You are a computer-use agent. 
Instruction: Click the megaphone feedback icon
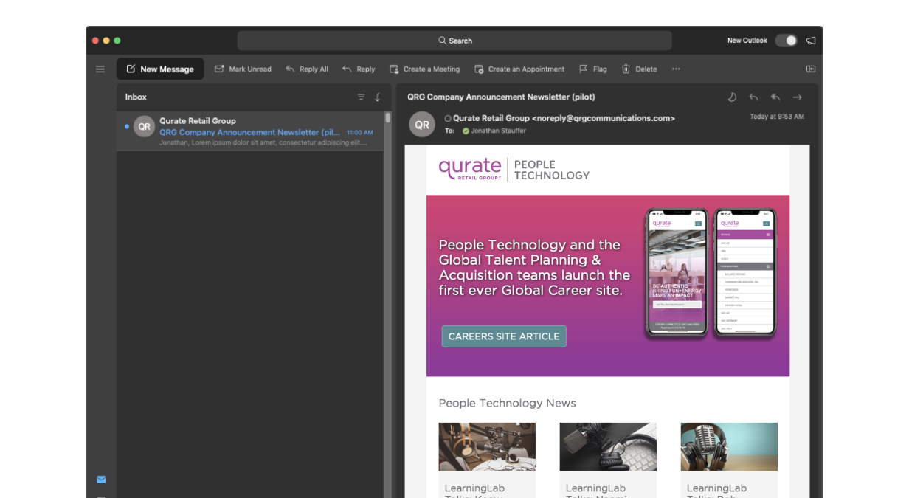click(811, 41)
